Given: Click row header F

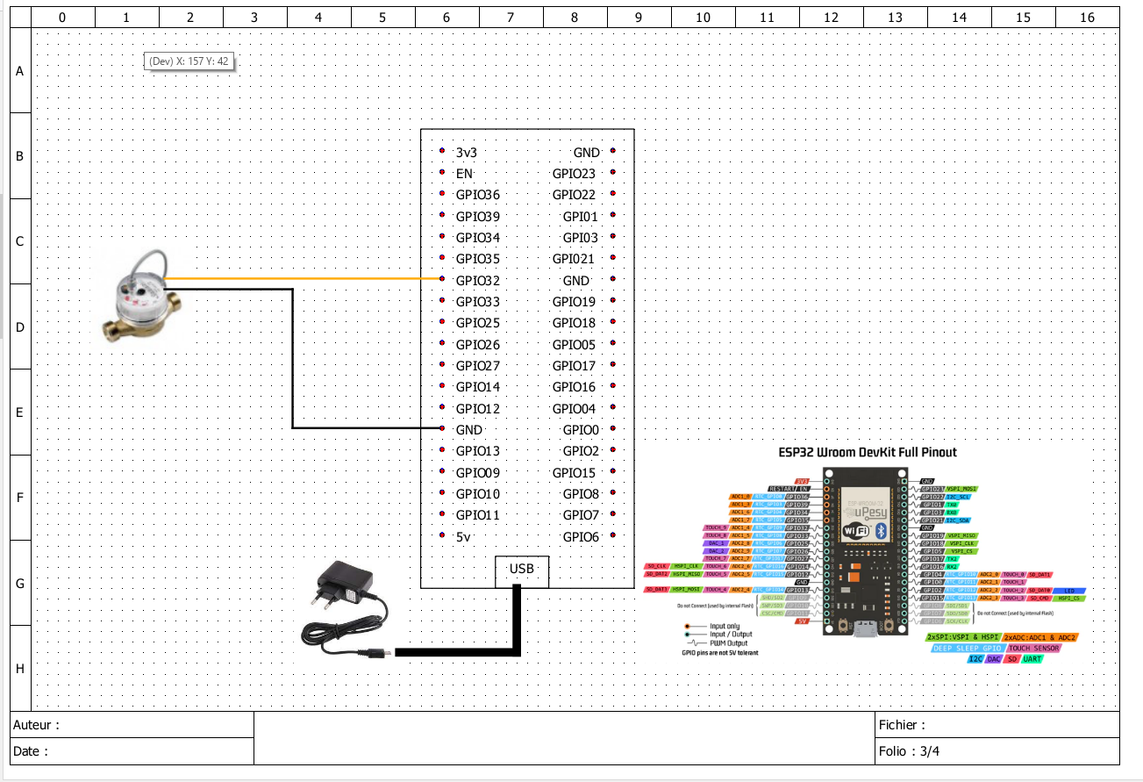Looking at the screenshot, I should click(x=20, y=498).
